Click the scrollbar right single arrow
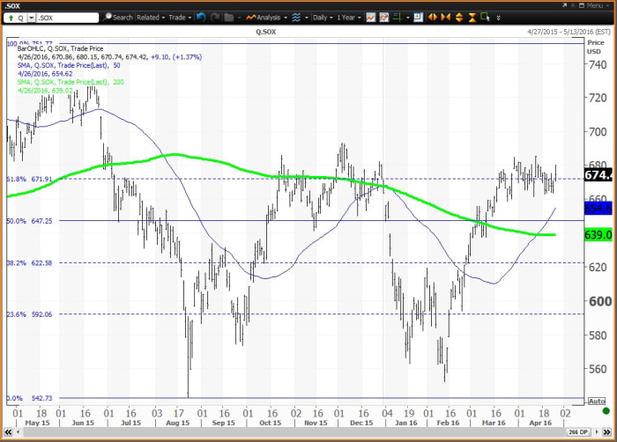Image resolution: width=617 pixels, height=442 pixels. click(597, 432)
